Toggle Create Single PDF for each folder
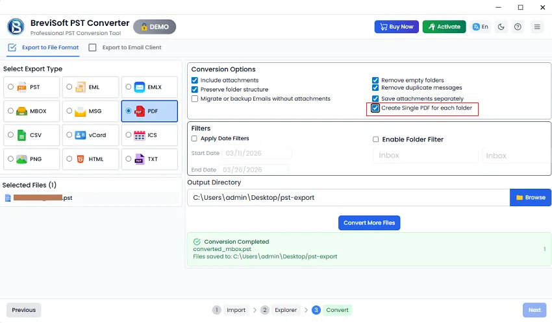Screen dimensions: 552x323 point(375,108)
